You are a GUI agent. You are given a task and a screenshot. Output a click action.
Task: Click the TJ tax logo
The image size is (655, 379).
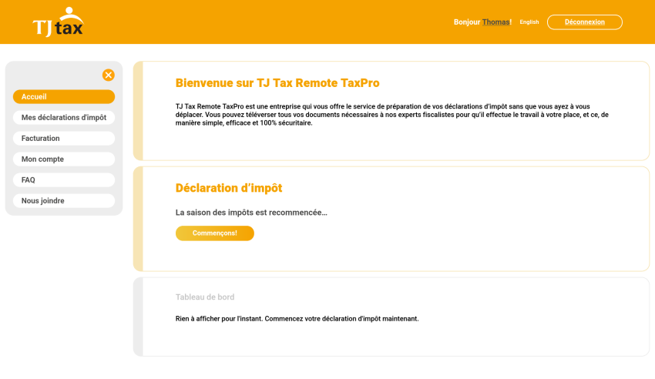(58, 22)
